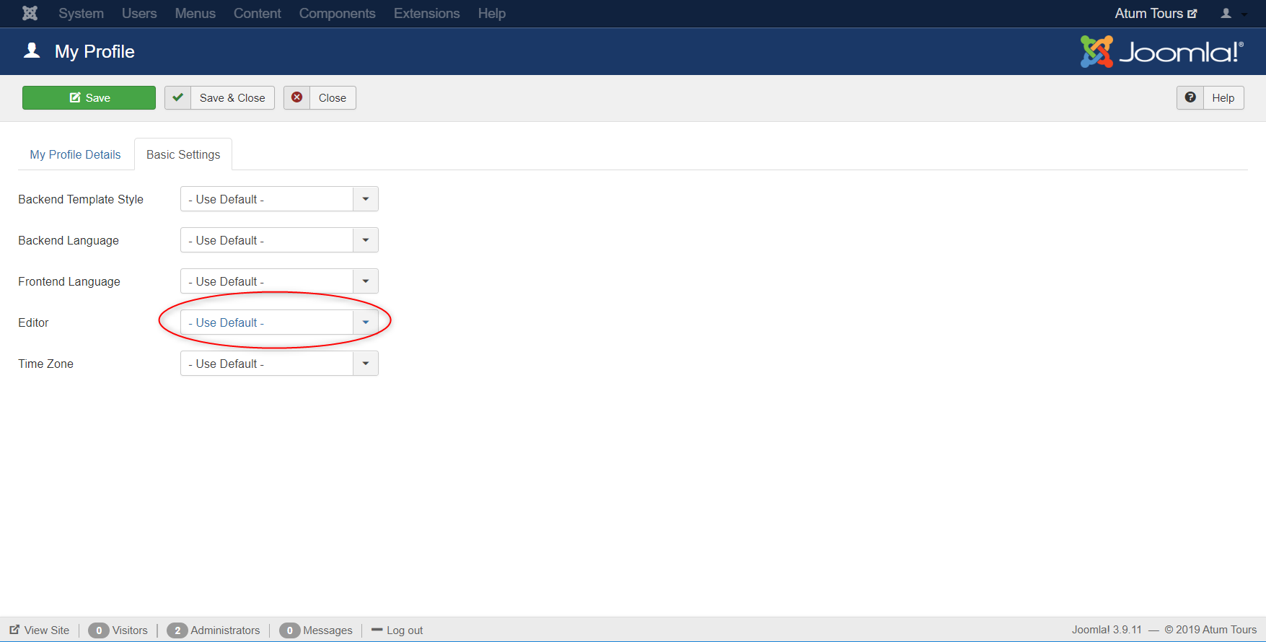Open the Atum Tours site link
This screenshot has height=642, width=1266.
(x=1156, y=13)
